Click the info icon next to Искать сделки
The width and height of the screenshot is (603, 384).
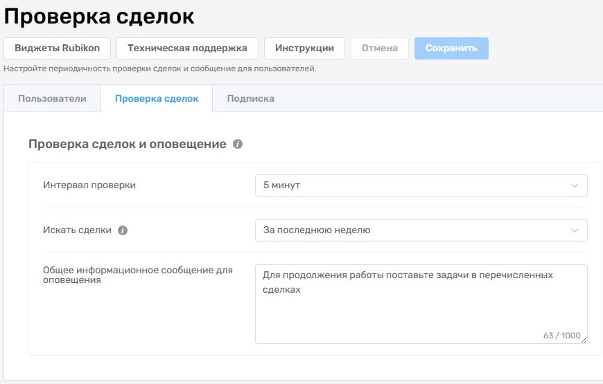(x=123, y=230)
